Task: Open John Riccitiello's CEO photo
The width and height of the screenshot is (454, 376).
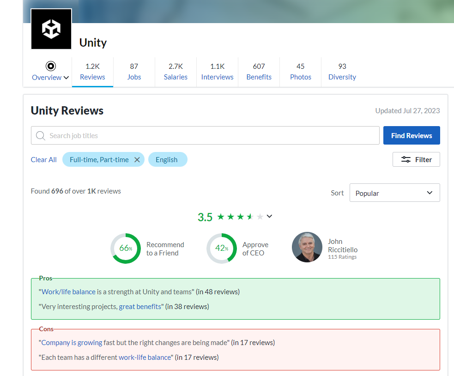Action: point(307,247)
